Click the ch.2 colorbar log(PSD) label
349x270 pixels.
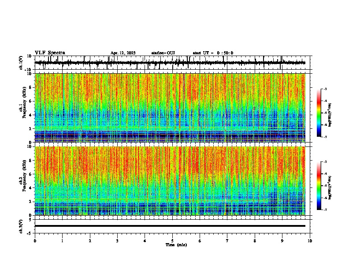pyautogui.click(x=330, y=187)
